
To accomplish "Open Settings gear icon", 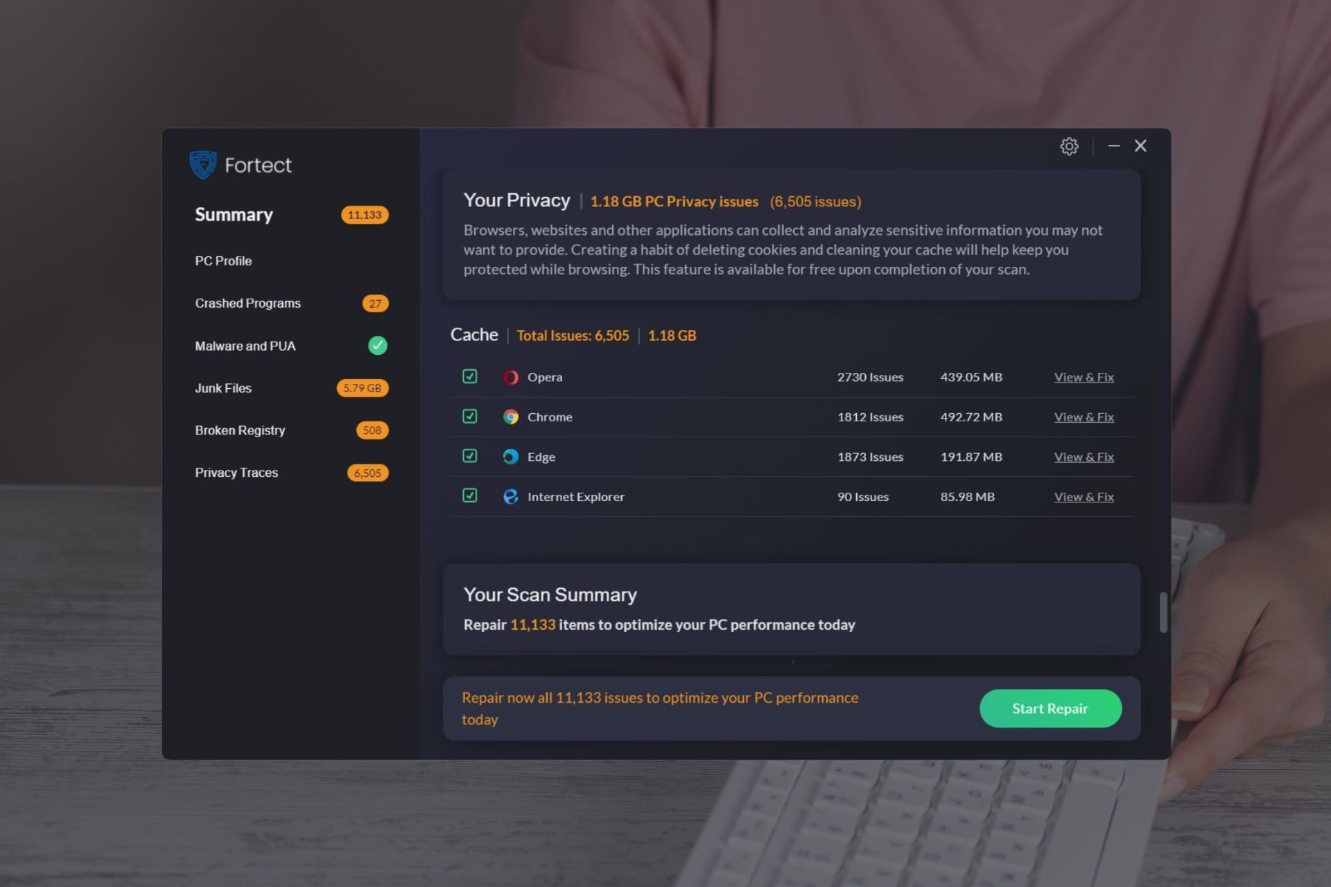I will tap(1068, 146).
